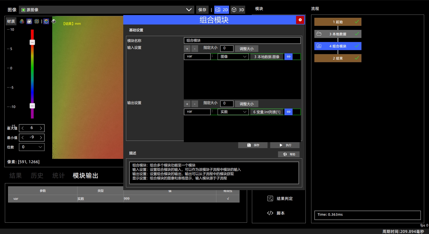Switch to the 模块输出 tab
Viewport: 429px width, 234px height.
coord(86,176)
